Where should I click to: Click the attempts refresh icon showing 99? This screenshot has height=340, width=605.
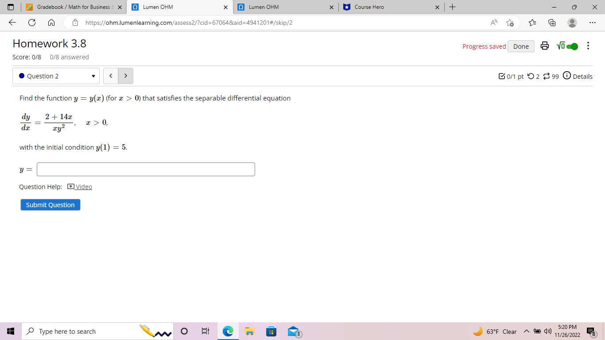pos(547,76)
